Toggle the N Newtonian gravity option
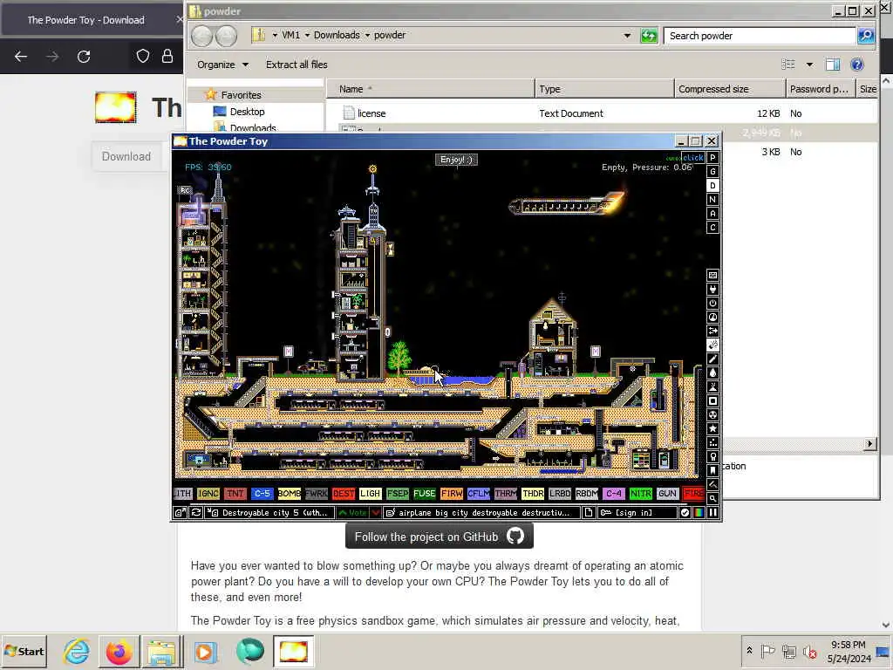 click(x=712, y=200)
